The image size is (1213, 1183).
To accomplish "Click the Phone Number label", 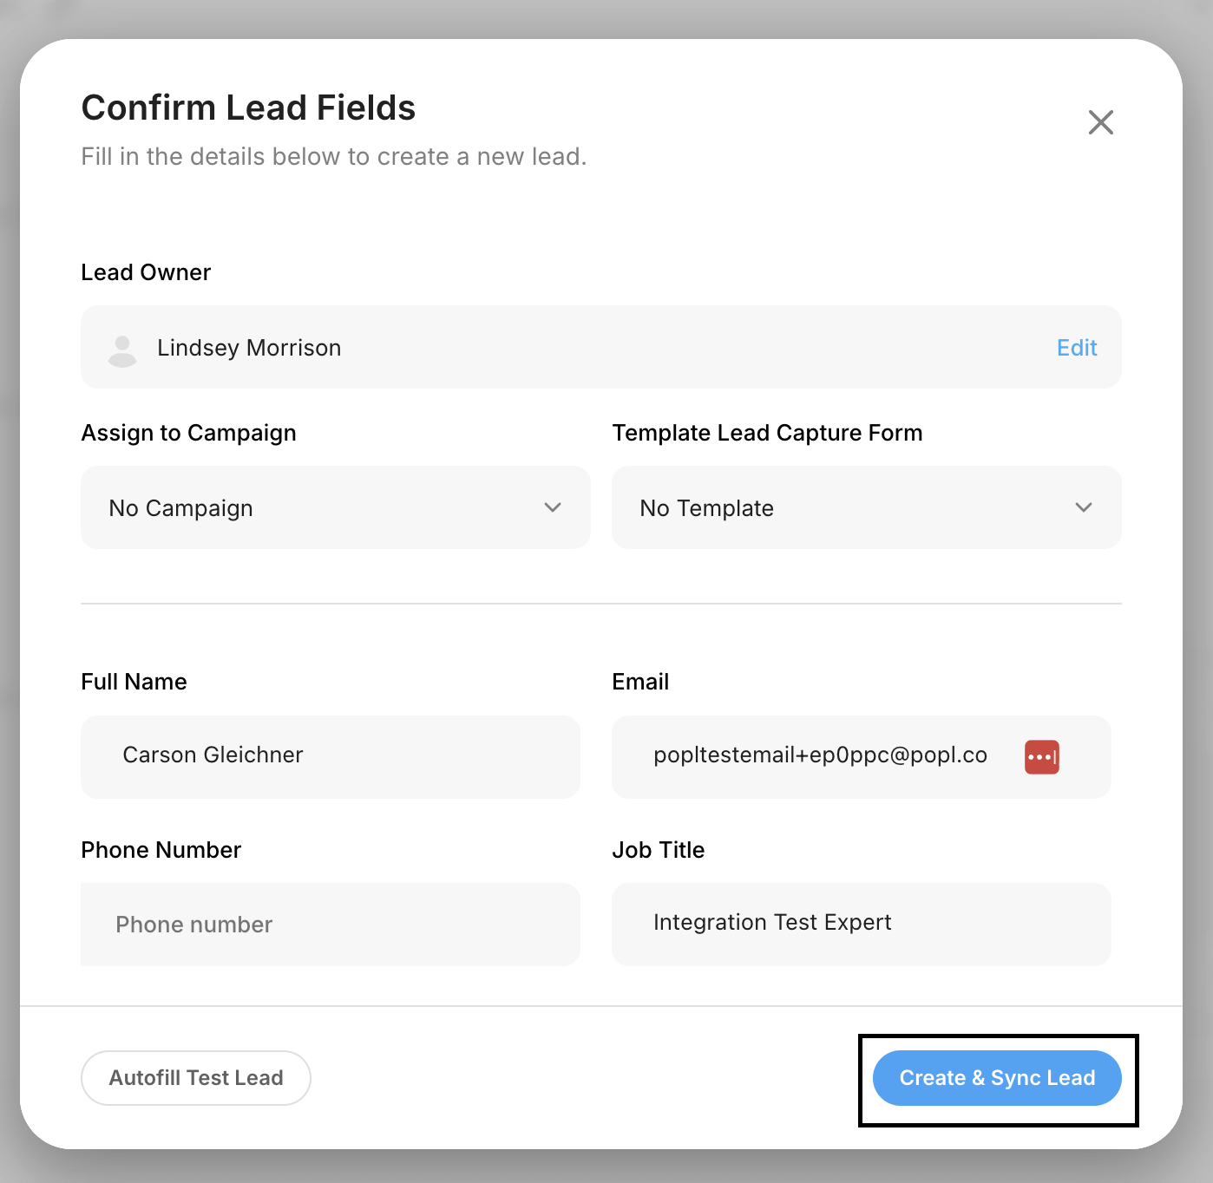I will 161,850.
